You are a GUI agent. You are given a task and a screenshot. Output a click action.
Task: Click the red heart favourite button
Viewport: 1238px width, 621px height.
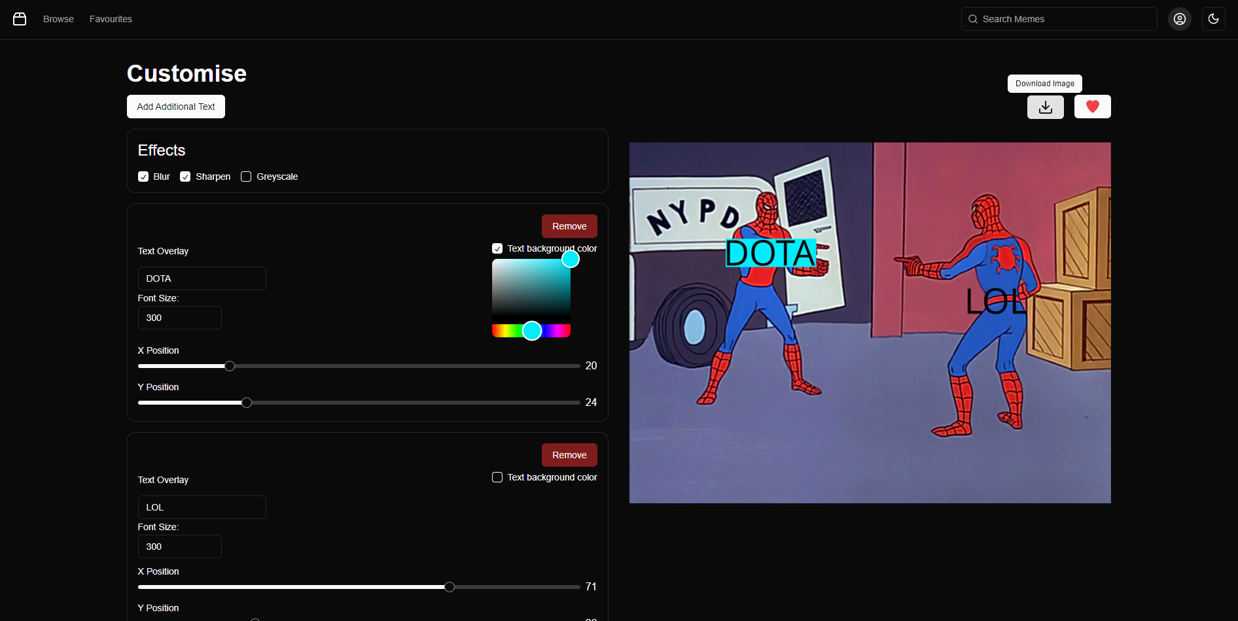coord(1093,107)
